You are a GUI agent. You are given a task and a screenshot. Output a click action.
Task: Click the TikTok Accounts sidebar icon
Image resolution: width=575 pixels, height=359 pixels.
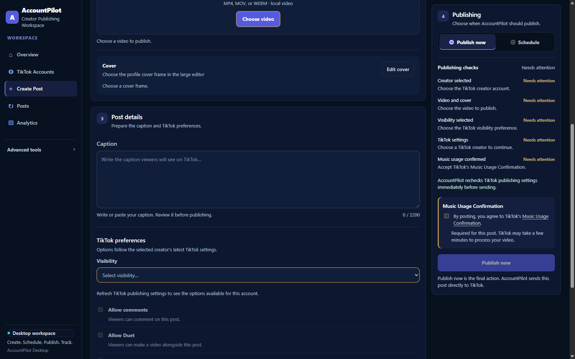coord(11,72)
